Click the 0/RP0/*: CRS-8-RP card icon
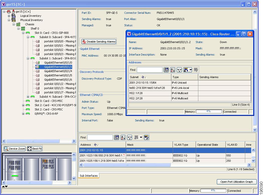 coord(28,114)
